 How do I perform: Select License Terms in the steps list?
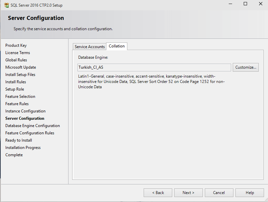click(18, 53)
